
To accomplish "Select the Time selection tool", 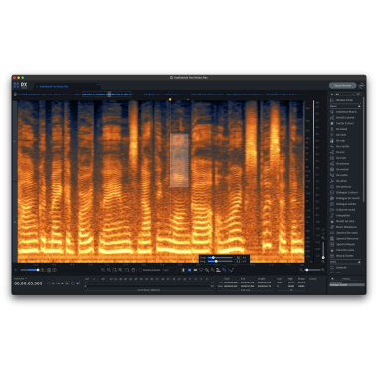I will tap(183, 270).
